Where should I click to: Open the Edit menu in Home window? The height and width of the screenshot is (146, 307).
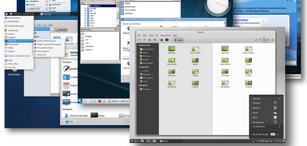pos(145,35)
